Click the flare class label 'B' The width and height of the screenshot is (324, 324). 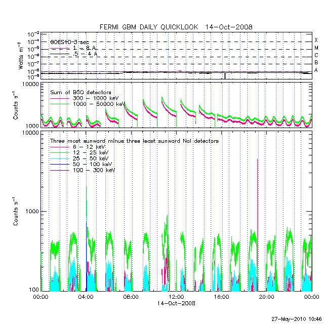(x=316, y=62)
